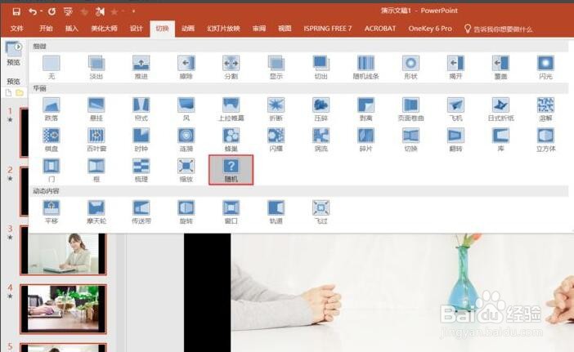Apply the 悬挂 (Drape) transition
Viewport: 574px width, 352px height.
tap(96, 109)
